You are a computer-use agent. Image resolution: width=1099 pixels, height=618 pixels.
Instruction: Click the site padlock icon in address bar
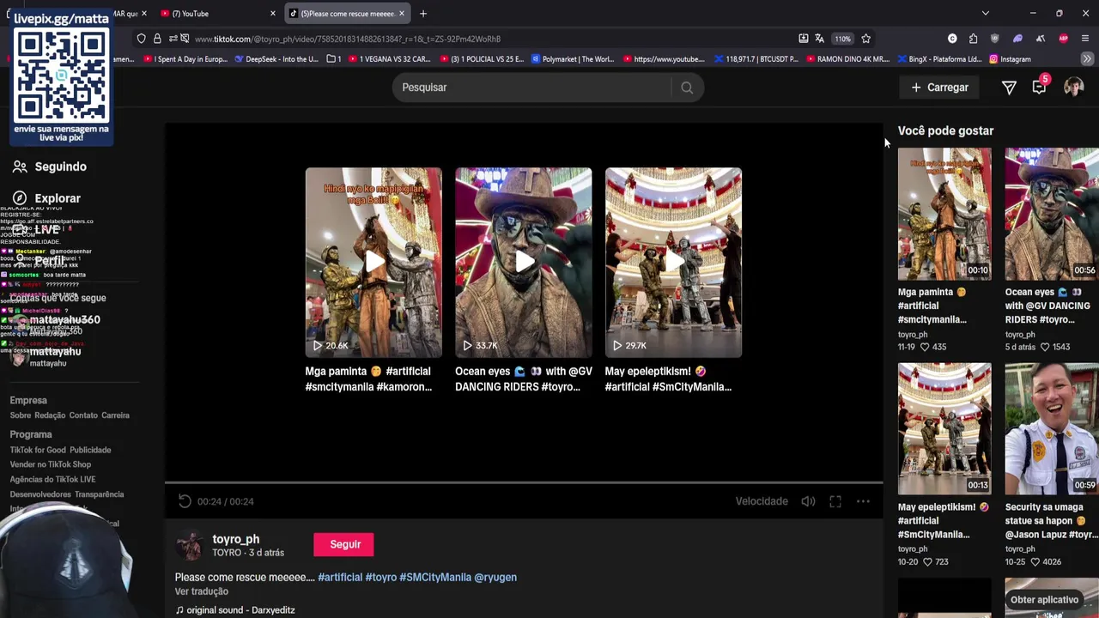(x=157, y=39)
